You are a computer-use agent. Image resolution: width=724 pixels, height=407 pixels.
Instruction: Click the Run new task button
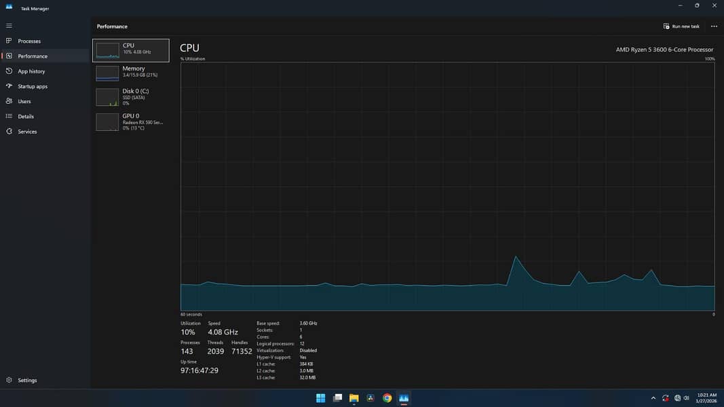(681, 26)
